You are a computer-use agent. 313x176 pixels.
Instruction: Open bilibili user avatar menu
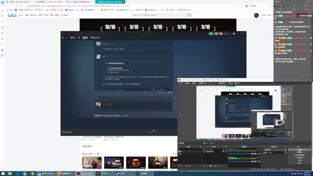point(256,15)
